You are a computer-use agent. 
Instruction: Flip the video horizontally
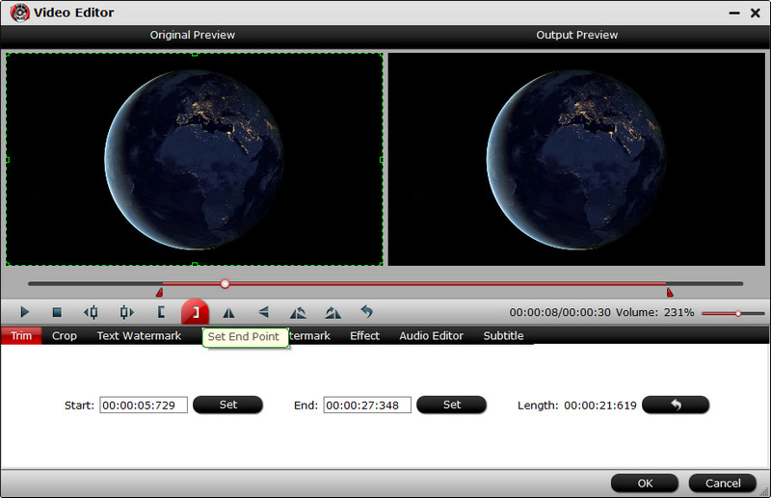coord(229,312)
